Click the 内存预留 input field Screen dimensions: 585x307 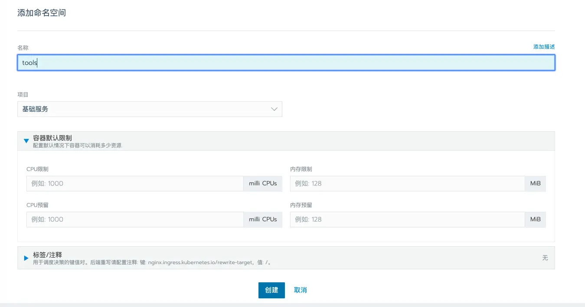coord(407,220)
